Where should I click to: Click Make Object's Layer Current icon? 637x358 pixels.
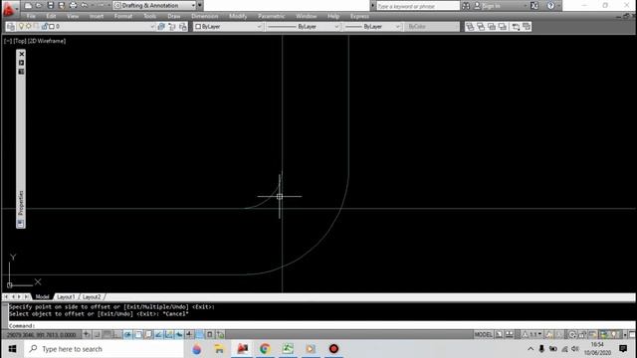click(x=161, y=27)
